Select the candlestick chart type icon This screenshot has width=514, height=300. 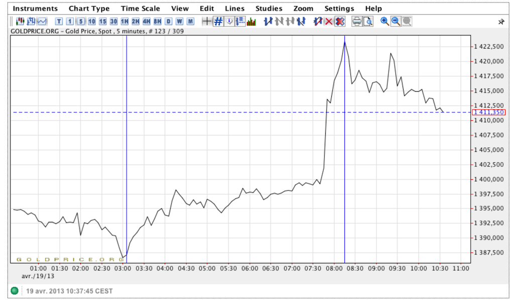click(x=20, y=22)
